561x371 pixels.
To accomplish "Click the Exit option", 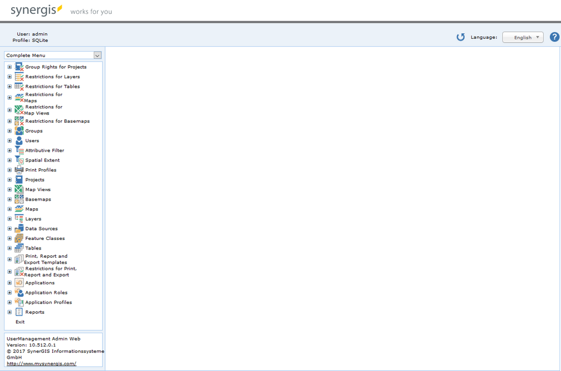I will 19,322.
